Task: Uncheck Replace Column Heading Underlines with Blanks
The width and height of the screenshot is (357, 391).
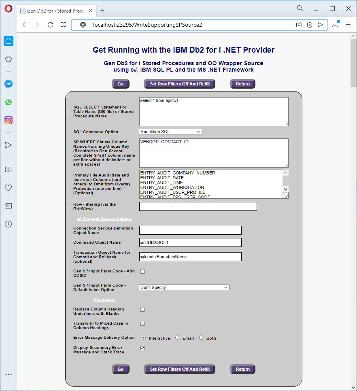Action: click(142, 310)
